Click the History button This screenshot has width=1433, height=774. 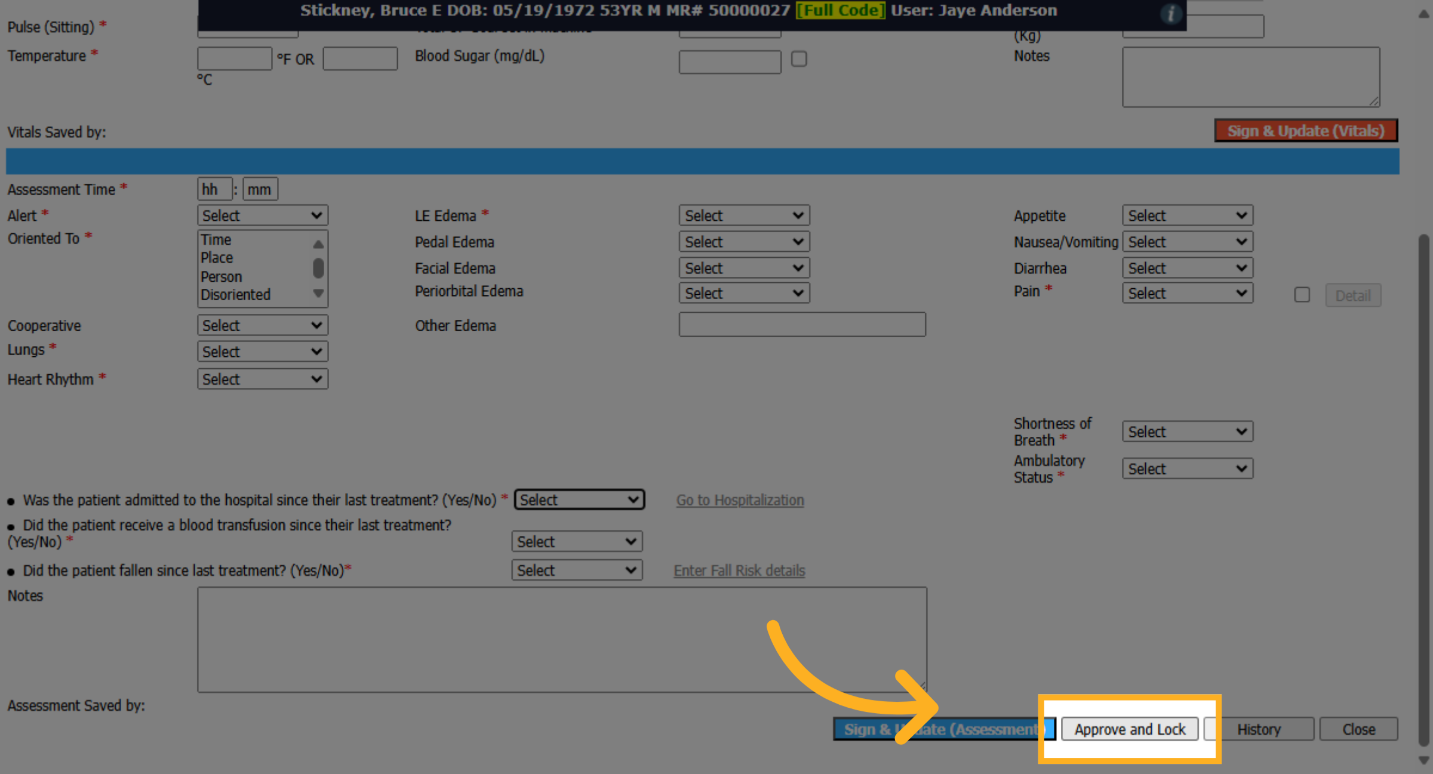click(1259, 729)
